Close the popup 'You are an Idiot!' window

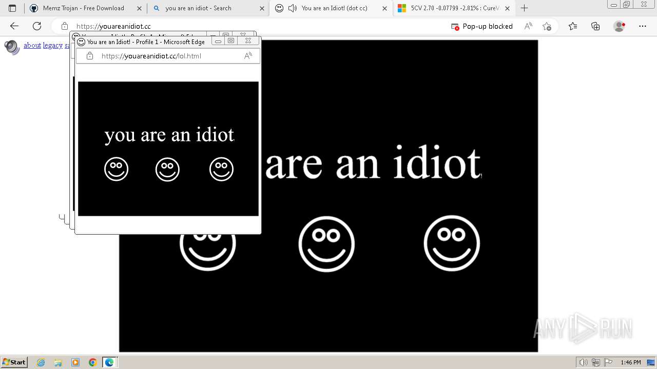click(248, 41)
